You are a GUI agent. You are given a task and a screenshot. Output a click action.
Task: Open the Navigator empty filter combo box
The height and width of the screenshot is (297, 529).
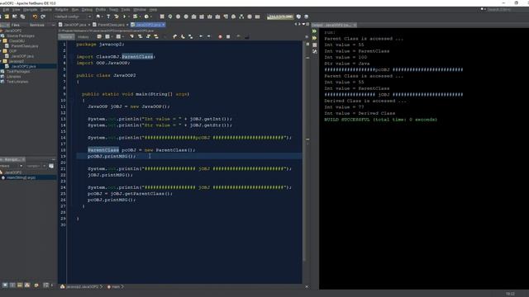pos(36,166)
